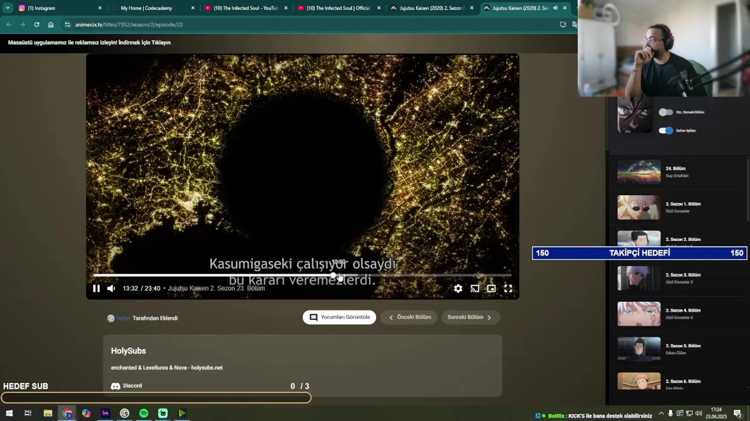Click the HolySubs heading

[128, 351]
